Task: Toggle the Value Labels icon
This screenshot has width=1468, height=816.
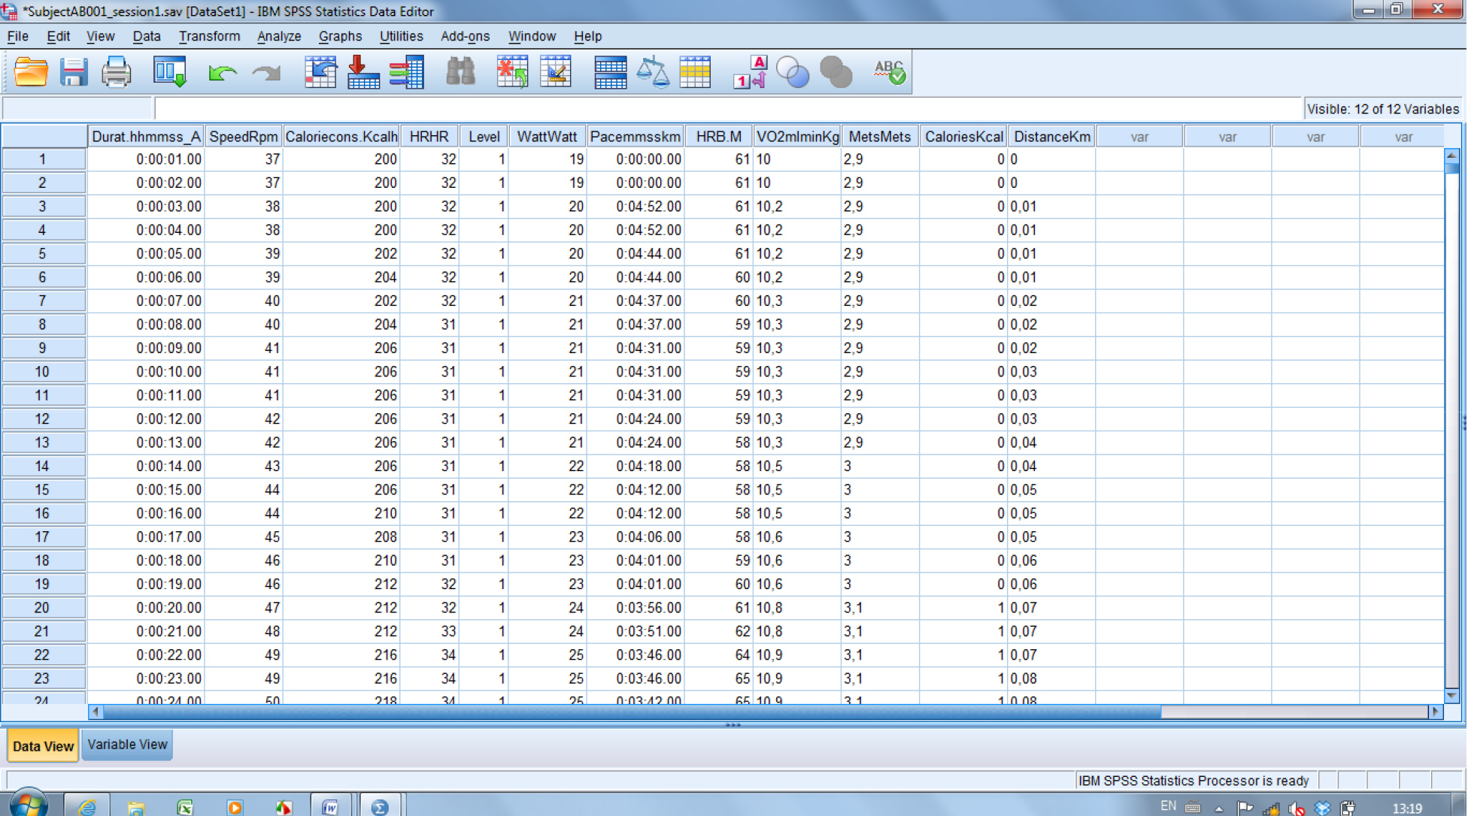Action: coord(750,72)
